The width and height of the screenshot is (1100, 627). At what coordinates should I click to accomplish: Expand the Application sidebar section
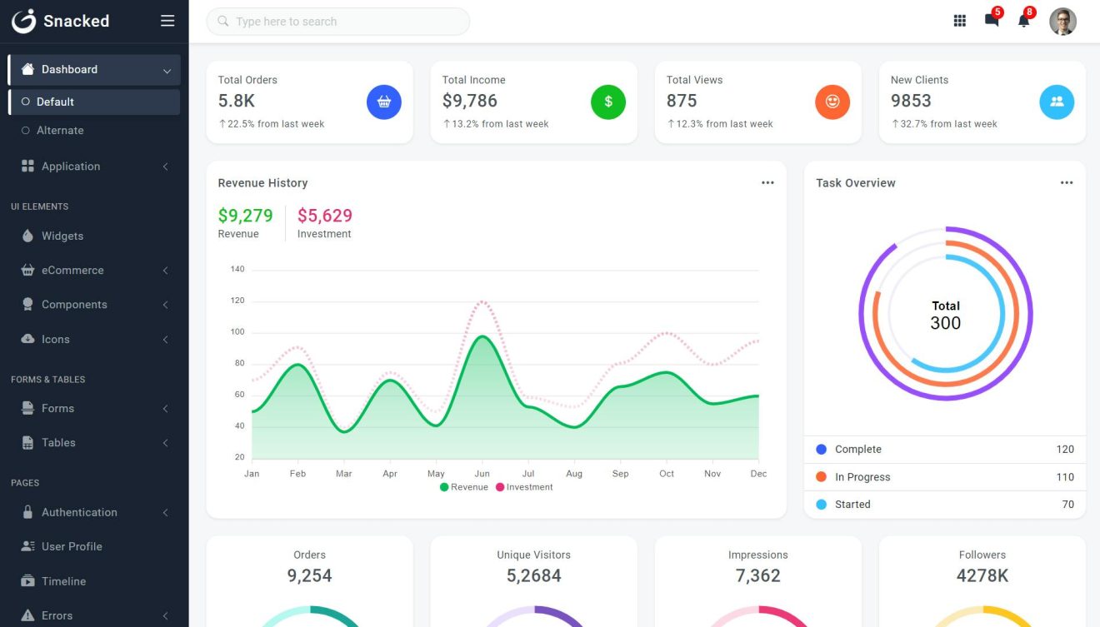(71, 166)
